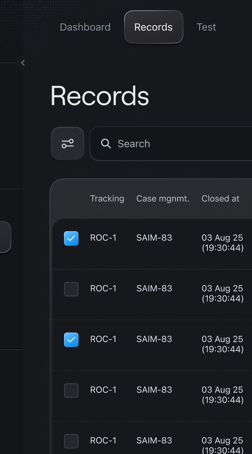This screenshot has height=454, width=252.
Task: Click SAIM-83 in the fifth table row
Action: point(154,440)
